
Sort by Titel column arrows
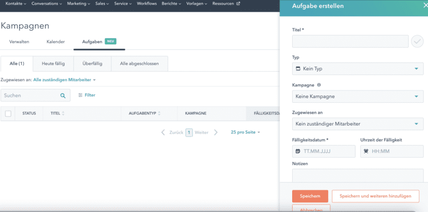63,113
